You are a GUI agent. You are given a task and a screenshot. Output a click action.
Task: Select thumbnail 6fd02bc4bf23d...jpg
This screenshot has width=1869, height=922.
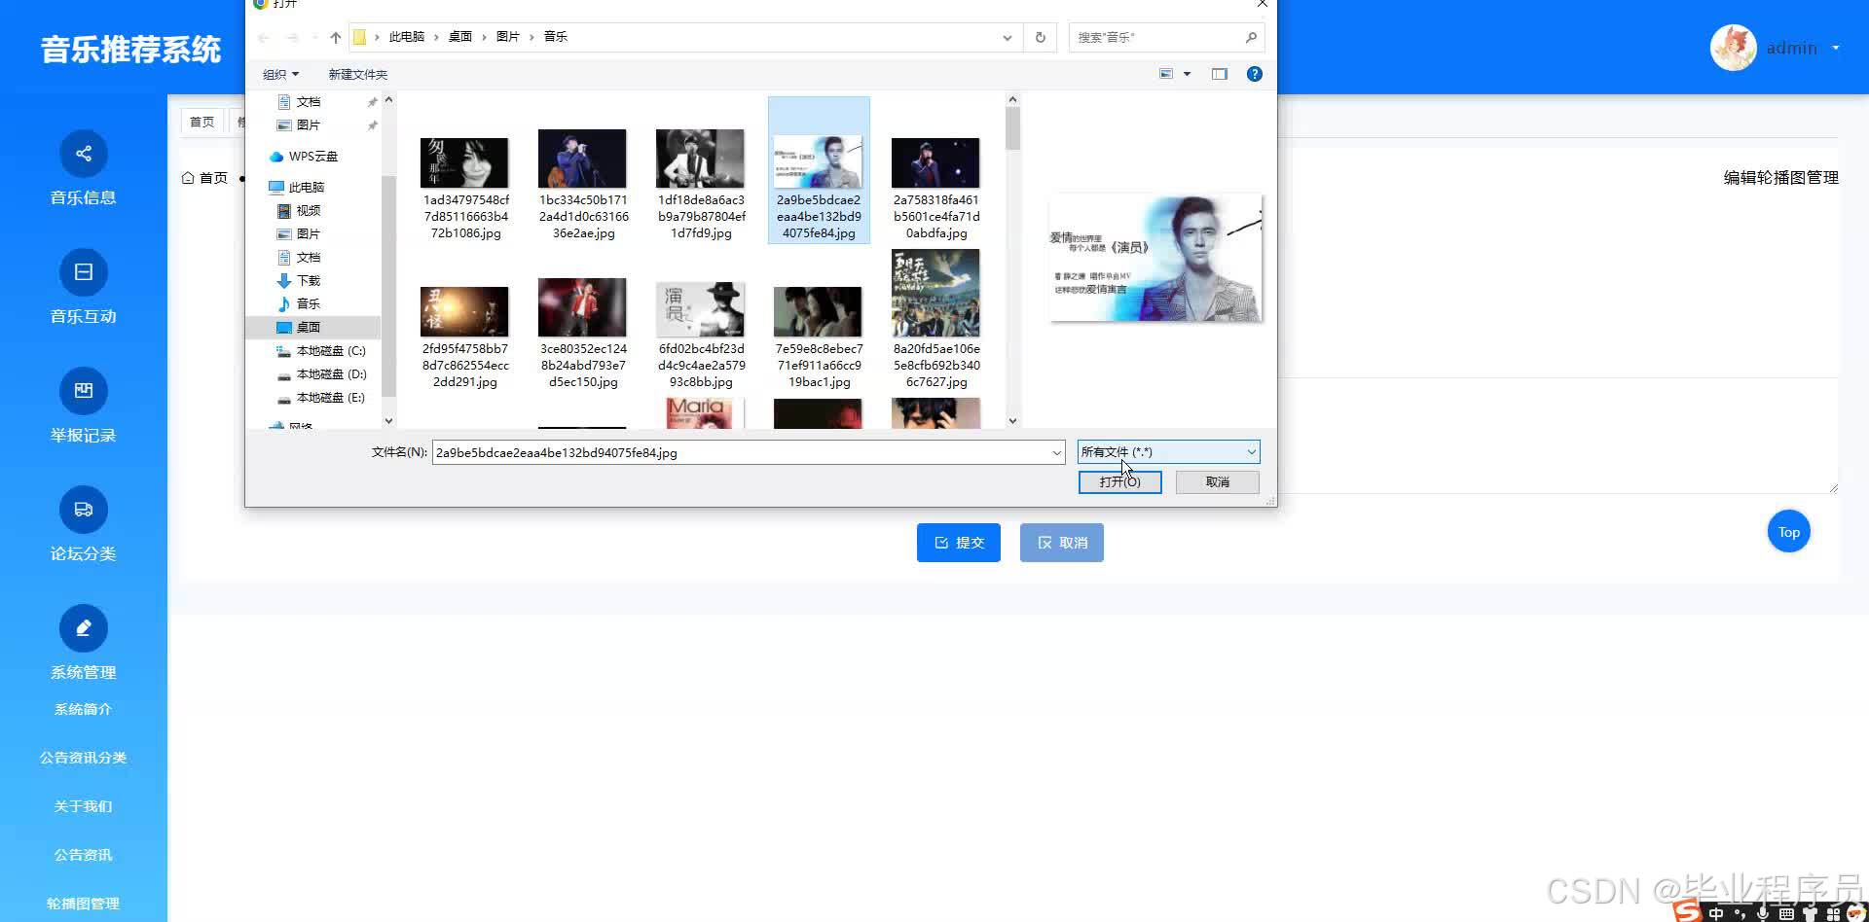[x=700, y=309]
